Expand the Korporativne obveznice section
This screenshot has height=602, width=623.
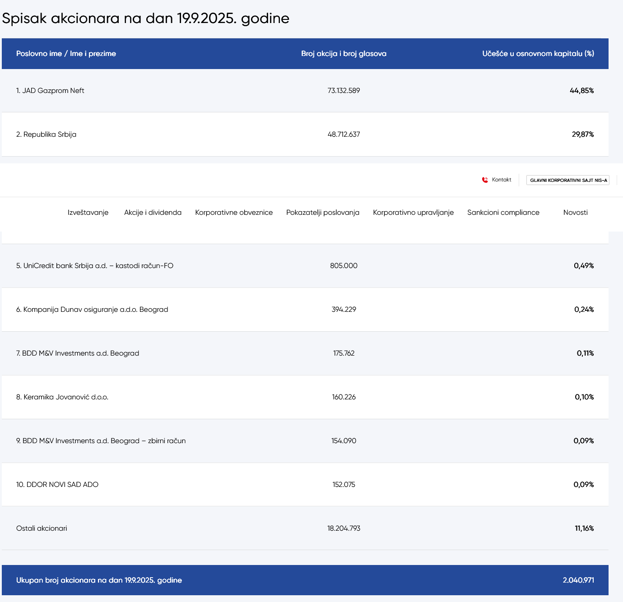click(x=233, y=212)
